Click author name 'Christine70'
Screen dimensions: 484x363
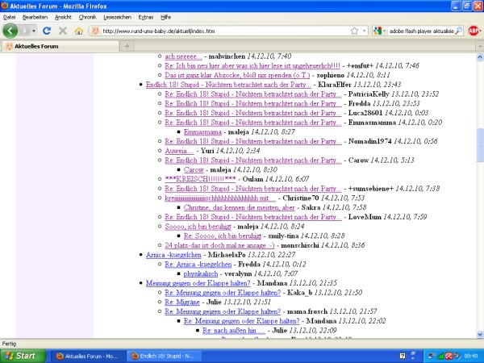pos(301,198)
